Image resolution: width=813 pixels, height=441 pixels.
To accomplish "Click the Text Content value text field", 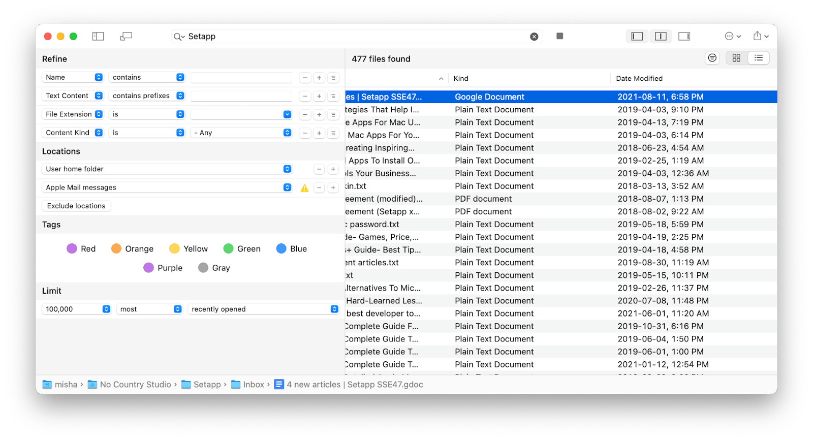I will pyautogui.click(x=241, y=96).
